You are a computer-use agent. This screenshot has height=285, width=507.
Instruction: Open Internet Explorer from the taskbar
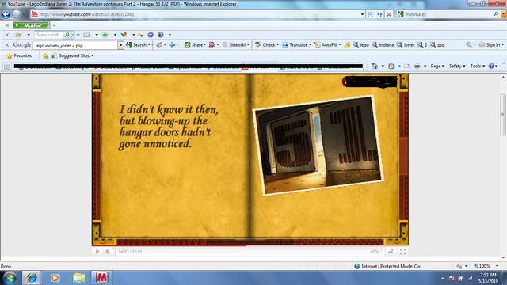[32, 278]
